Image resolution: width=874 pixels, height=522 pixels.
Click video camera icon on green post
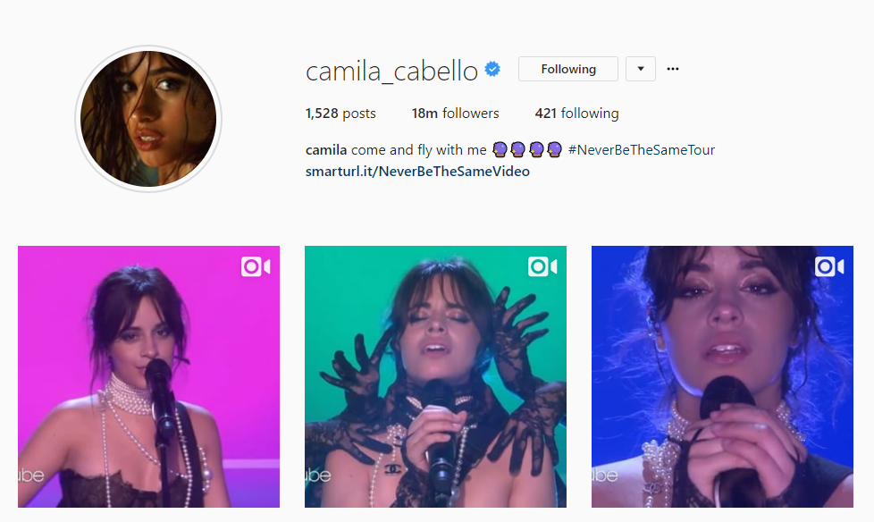[x=542, y=266]
